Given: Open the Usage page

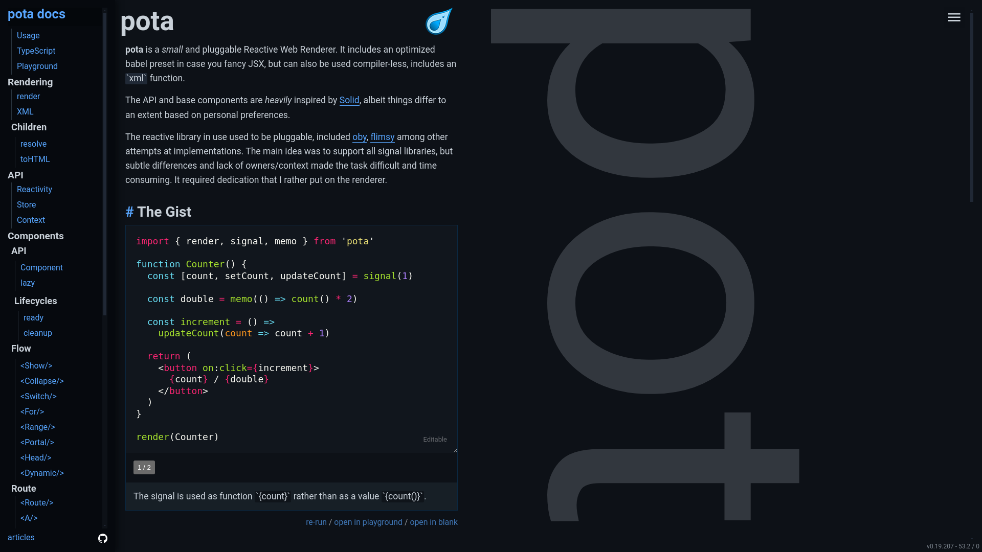Looking at the screenshot, I should click(x=28, y=35).
